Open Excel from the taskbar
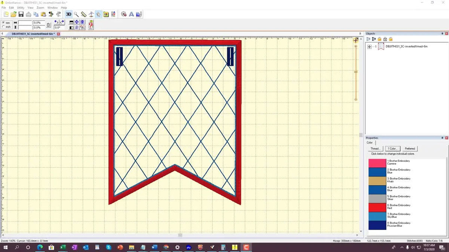 click(63, 247)
